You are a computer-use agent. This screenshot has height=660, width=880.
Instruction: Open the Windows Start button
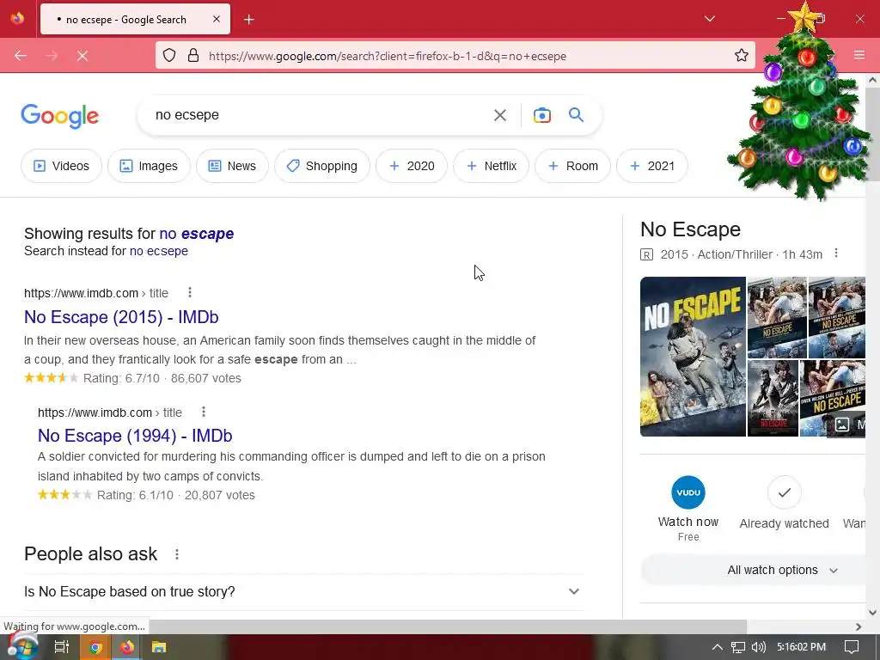coord(21,647)
